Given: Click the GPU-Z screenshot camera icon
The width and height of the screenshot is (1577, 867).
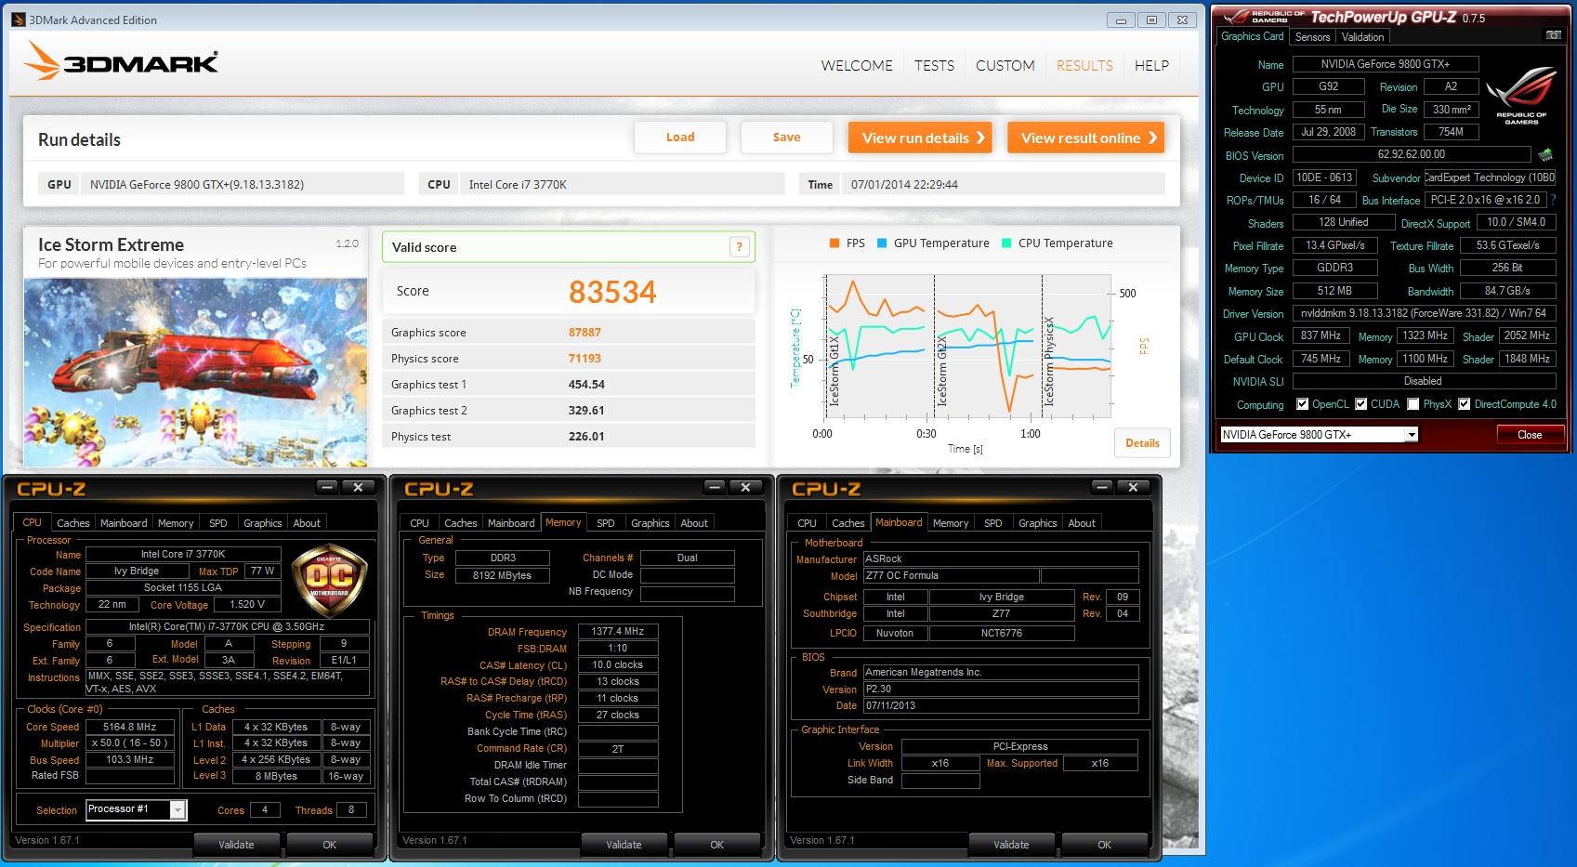Looking at the screenshot, I should (x=1553, y=35).
